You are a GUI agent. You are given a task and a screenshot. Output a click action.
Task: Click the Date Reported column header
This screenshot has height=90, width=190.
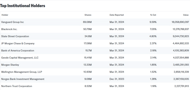116,15
